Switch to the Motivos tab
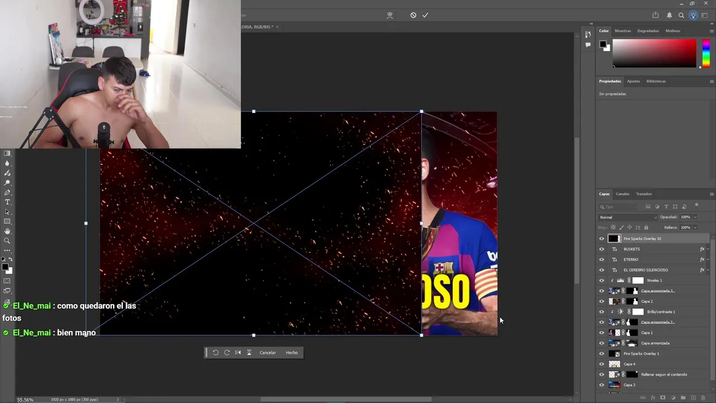The height and width of the screenshot is (403, 716). click(672, 31)
